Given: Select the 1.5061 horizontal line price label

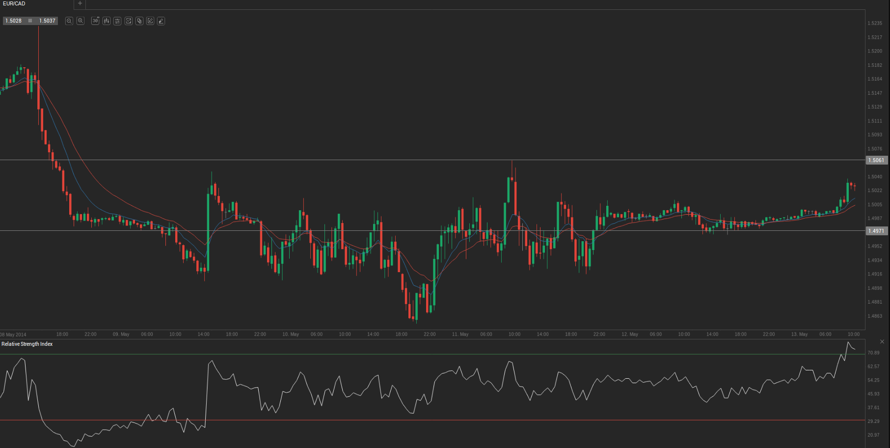Looking at the screenshot, I should point(876,160).
